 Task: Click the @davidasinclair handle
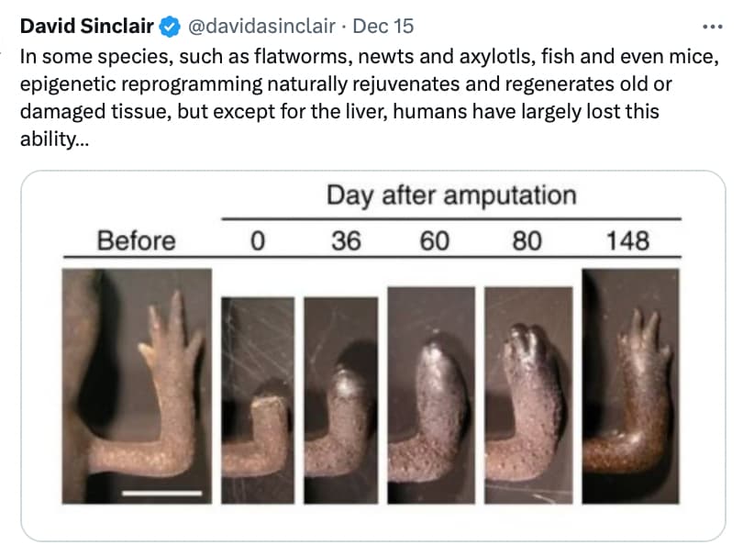[261, 26]
